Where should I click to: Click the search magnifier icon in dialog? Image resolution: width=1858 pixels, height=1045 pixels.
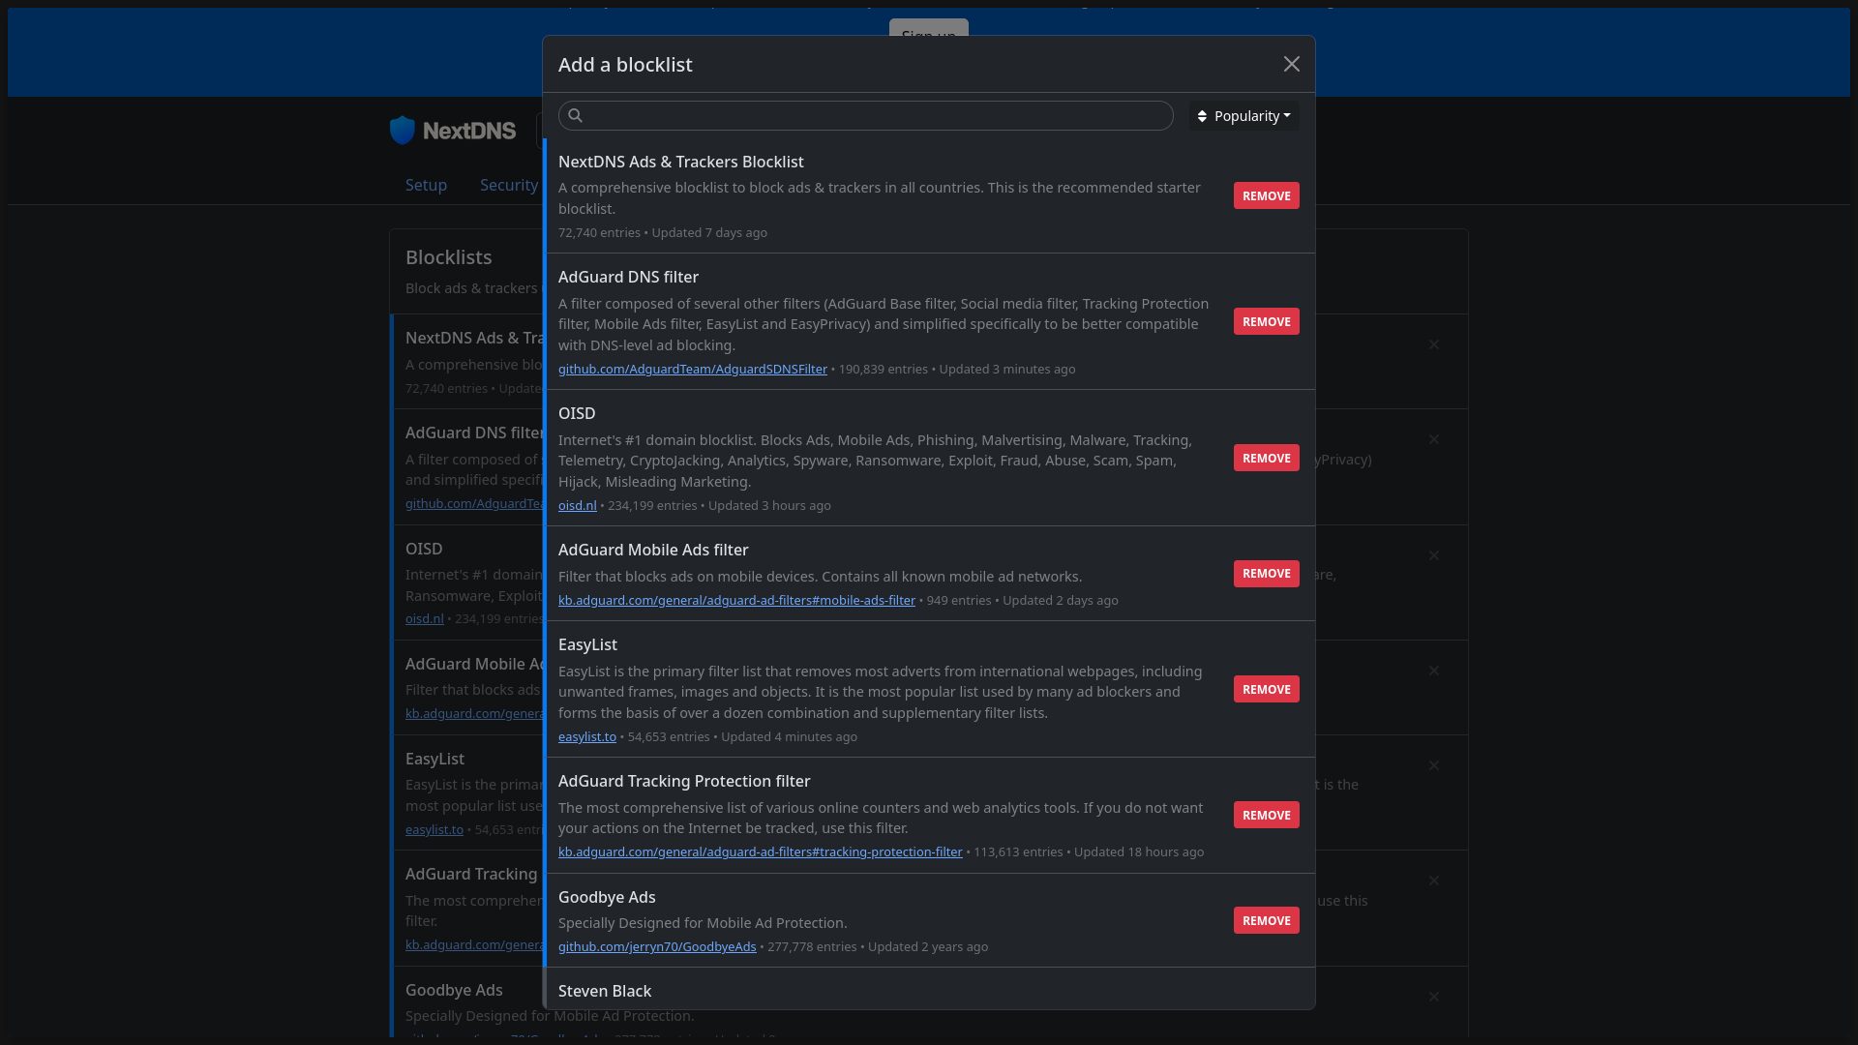coord(576,116)
